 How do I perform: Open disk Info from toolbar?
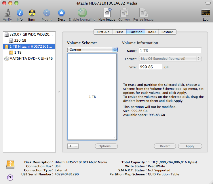click(20, 13)
